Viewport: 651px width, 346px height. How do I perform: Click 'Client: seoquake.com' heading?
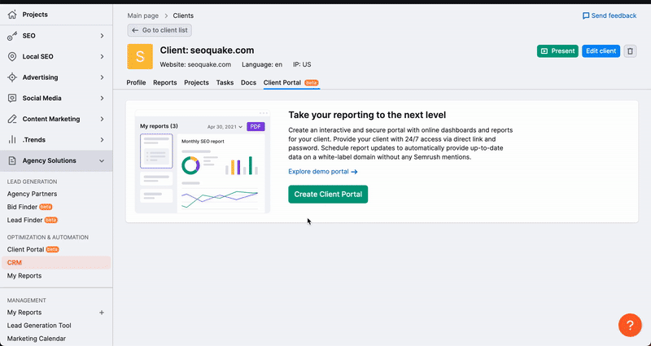click(207, 50)
